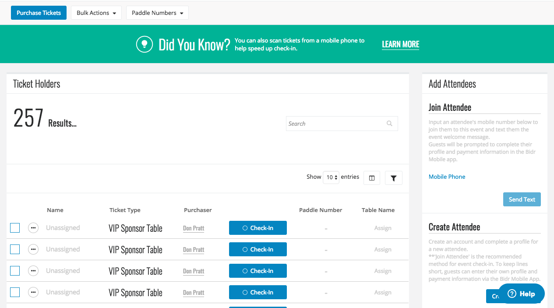Open the ellipsis menu on the fourth row
This screenshot has height=308, width=554.
tap(33, 292)
